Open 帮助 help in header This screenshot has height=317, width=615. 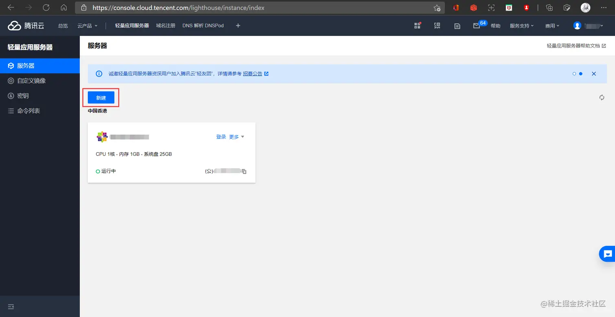click(x=495, y=26)
